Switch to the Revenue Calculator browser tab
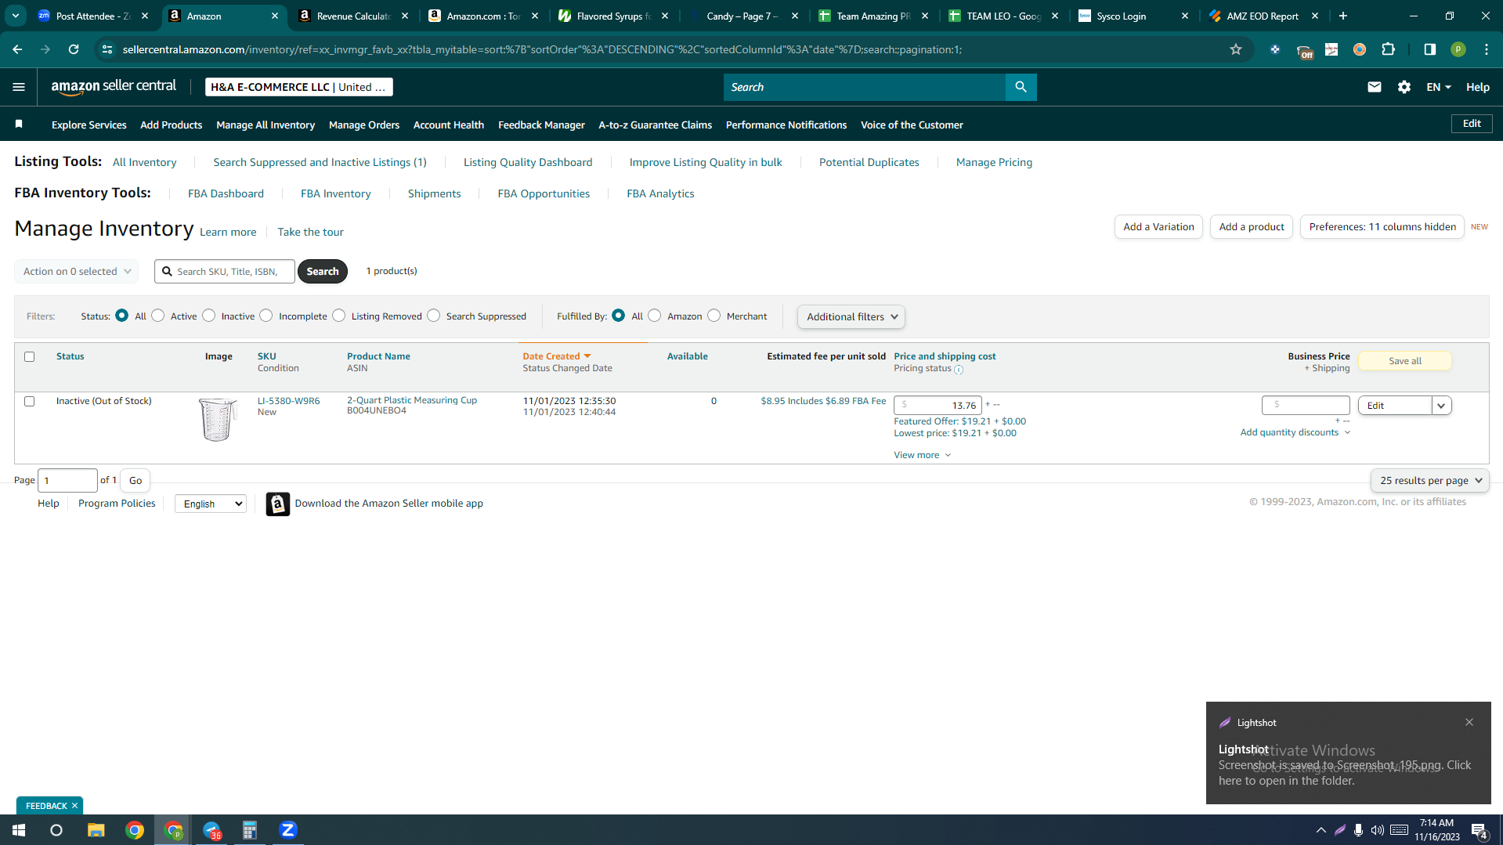Screen dimensions: 1503x845 354,16
